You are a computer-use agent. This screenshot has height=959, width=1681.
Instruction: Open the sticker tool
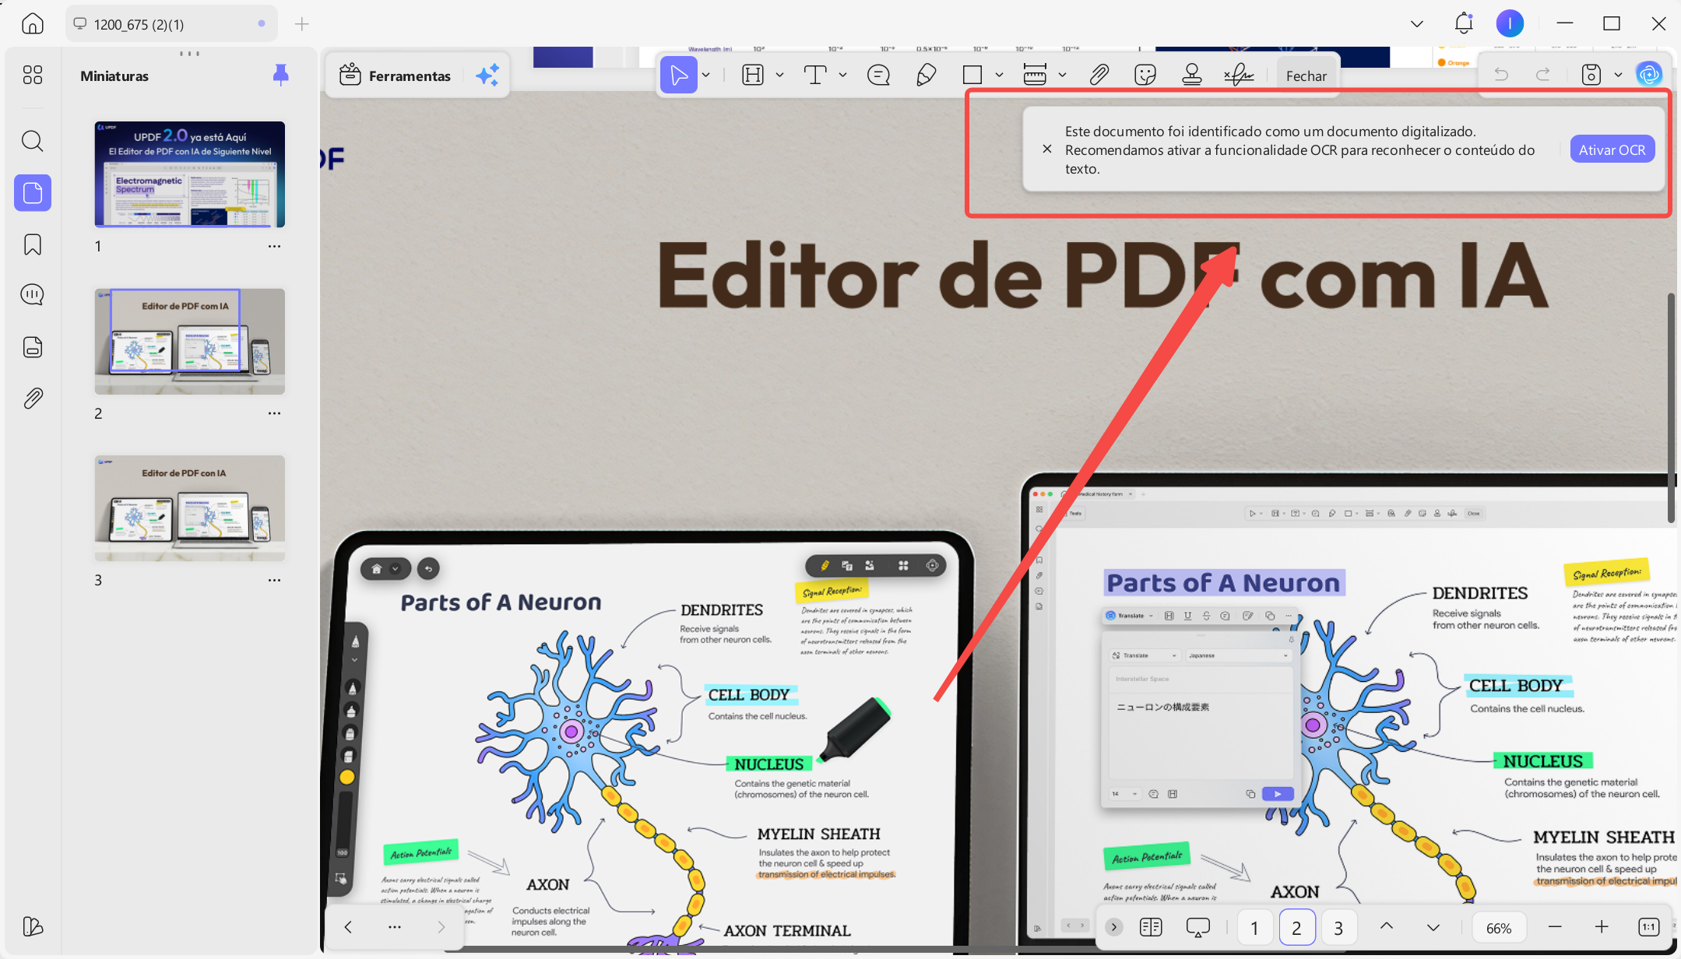(x=1145, y=75)
